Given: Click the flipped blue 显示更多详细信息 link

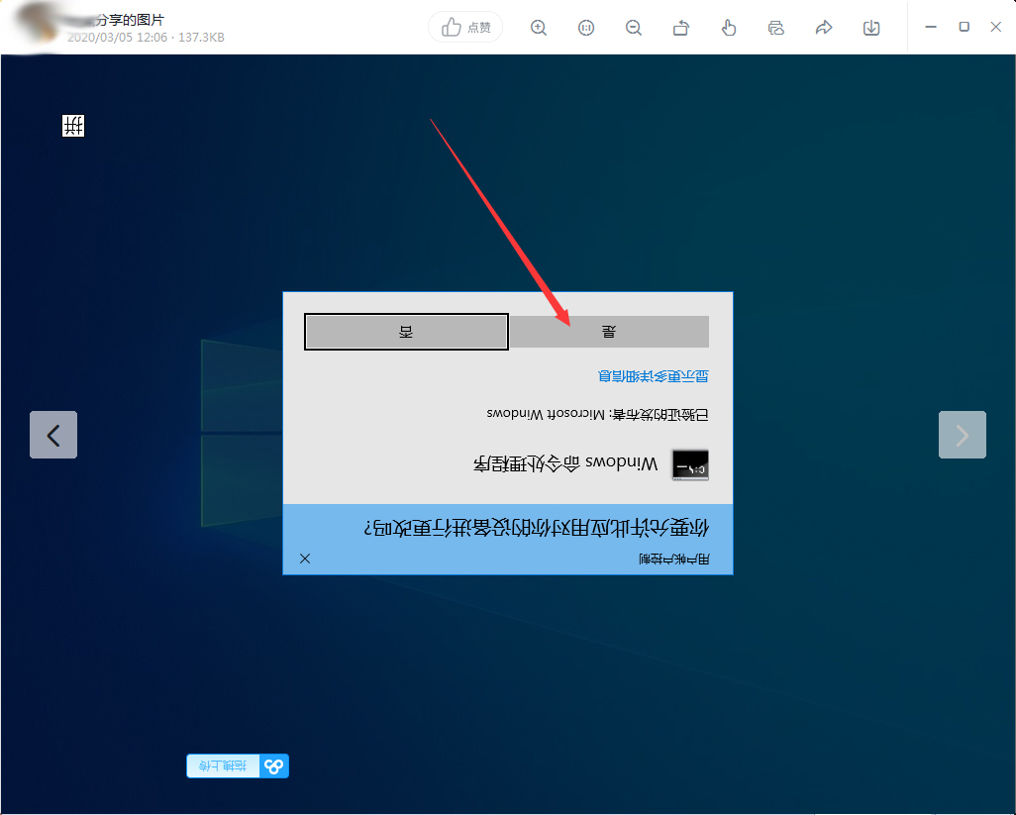Looking at the screenshot, I should 654,376.
